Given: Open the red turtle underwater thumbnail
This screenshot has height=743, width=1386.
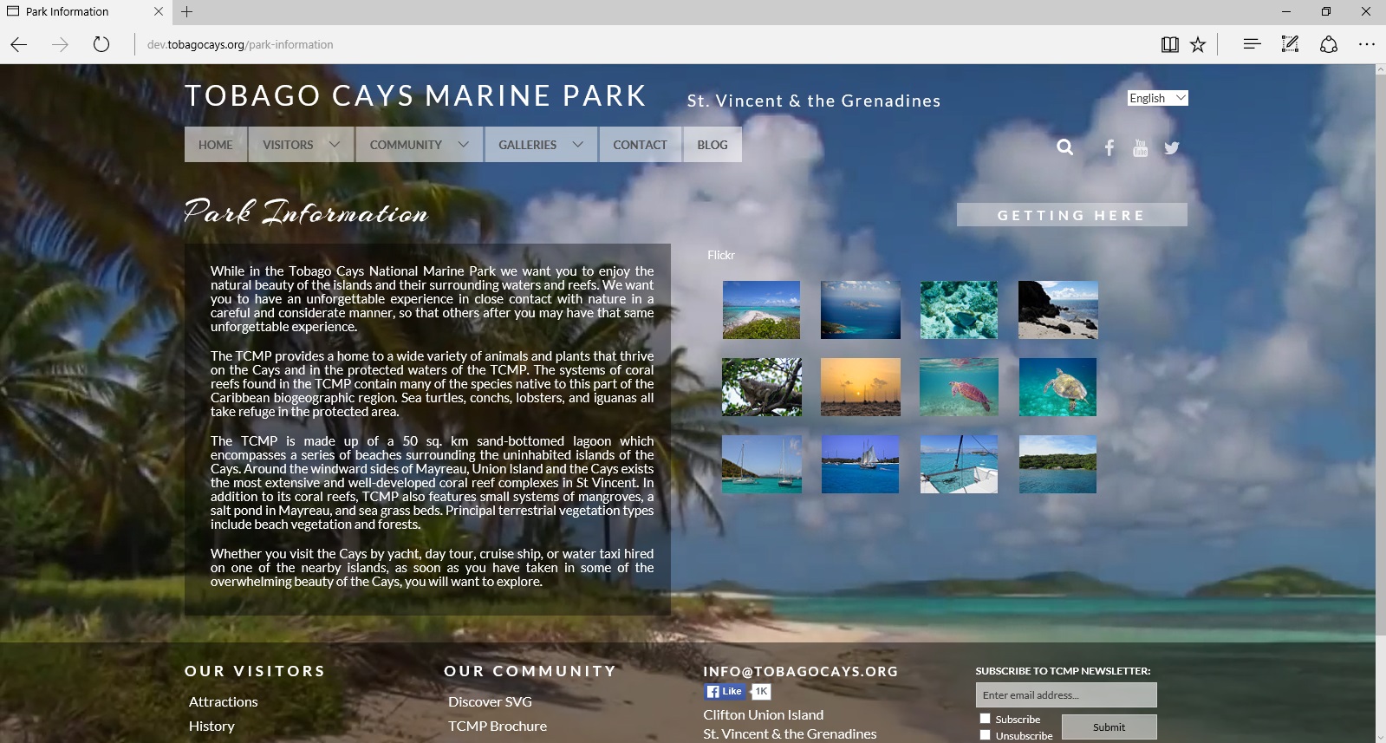Looking at the screenshot, I should 959,387.
